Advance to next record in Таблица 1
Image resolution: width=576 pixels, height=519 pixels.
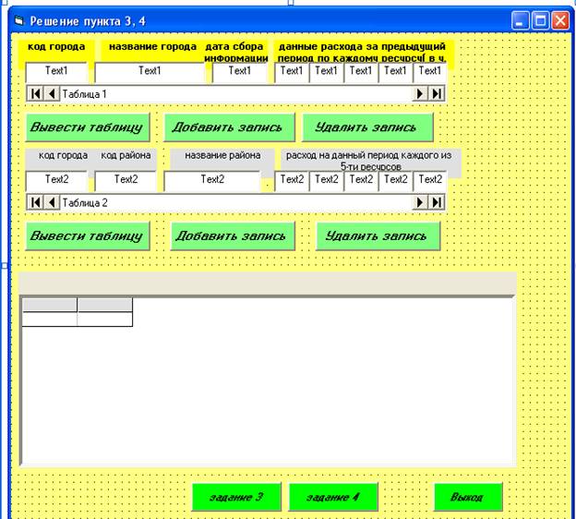click(421, 94)
